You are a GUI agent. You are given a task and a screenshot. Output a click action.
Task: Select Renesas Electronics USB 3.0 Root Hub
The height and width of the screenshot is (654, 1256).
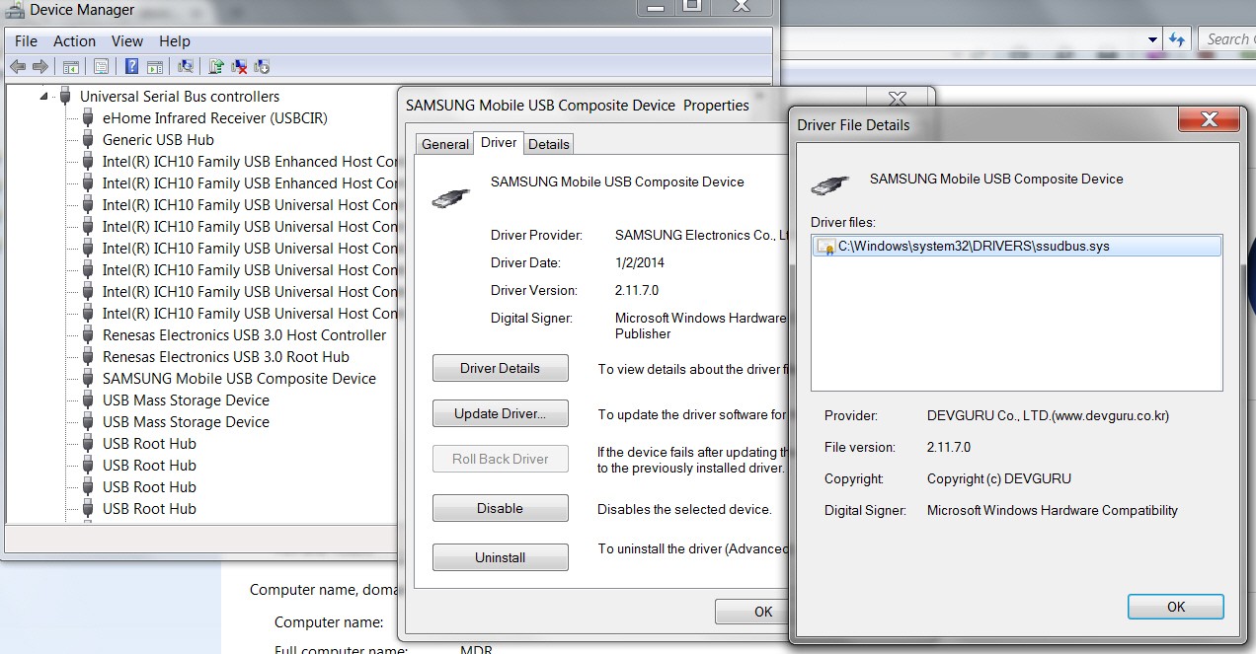coord(226,357)
